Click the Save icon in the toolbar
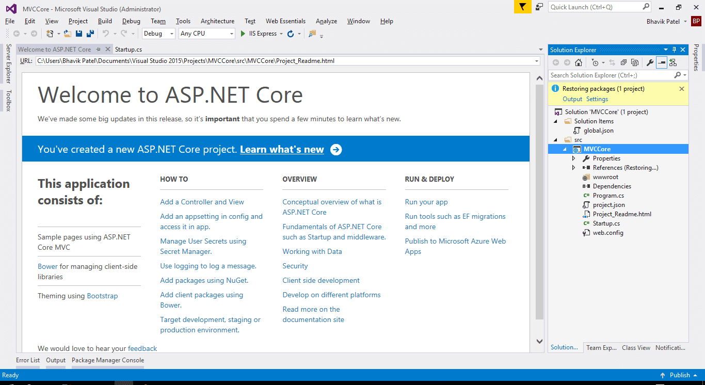The width and height of the screenshot is (705, 385). point(79,34)
